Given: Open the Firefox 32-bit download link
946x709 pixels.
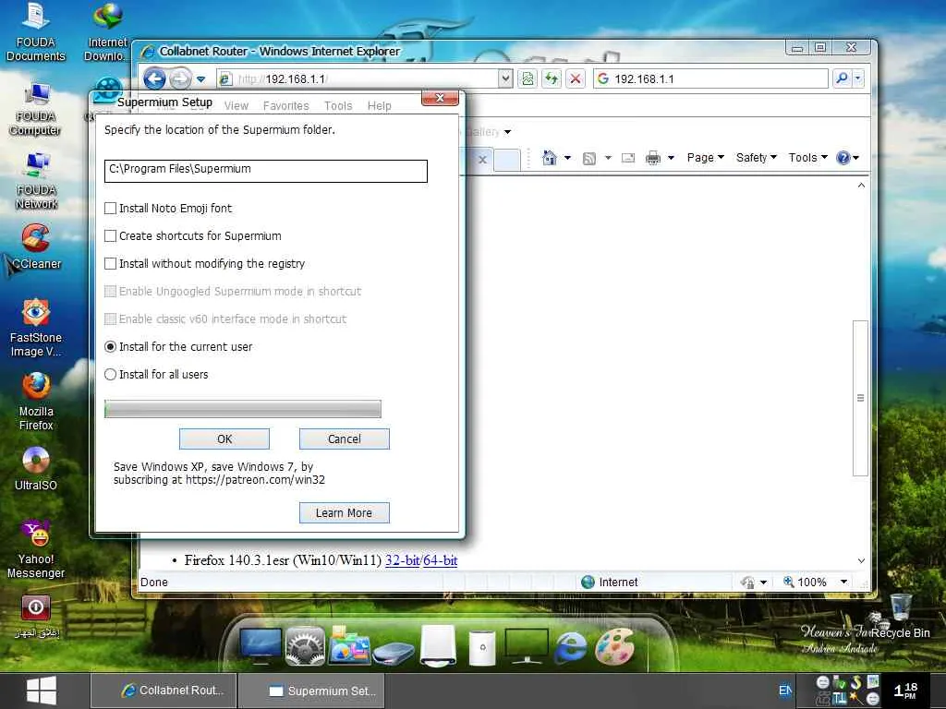Looking at the screenshot, I should (x=403, y=560).
